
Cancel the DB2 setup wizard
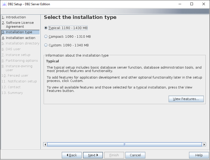pos(135,155)
